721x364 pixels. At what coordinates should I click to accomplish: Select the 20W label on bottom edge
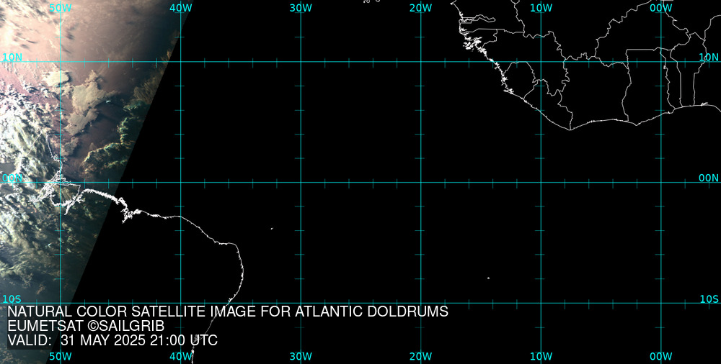coord(421,356)
